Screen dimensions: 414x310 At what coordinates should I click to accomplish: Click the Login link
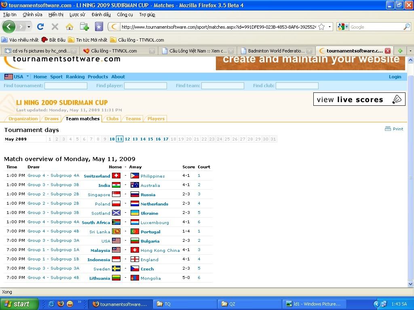395,77
